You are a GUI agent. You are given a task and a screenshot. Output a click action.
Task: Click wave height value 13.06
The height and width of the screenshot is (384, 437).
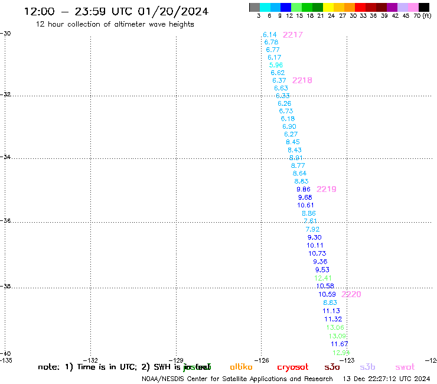(x=335, y=327)
